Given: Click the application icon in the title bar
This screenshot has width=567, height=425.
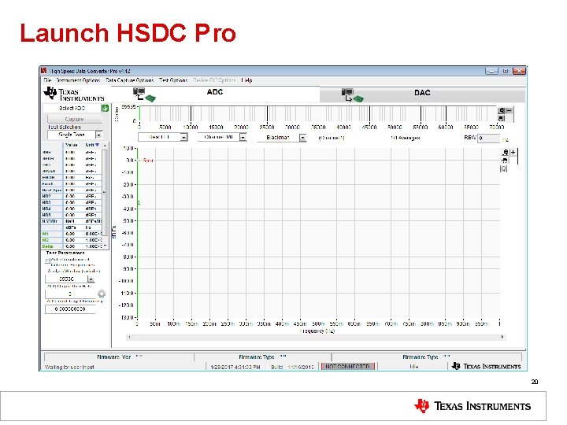Looking at the screenshot, I should (44, 71).
